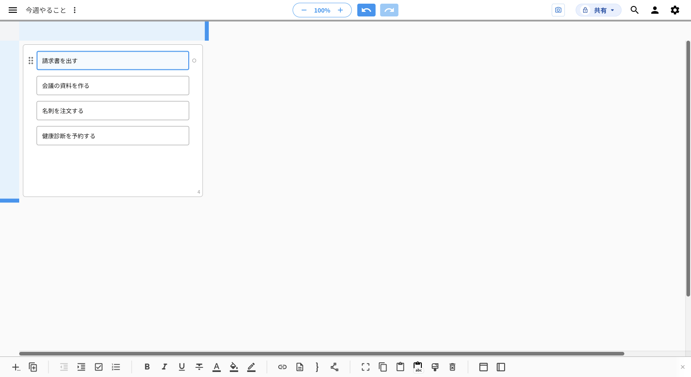Delete item with the trash icon
691x377 pixels.
tap(452, 367)
